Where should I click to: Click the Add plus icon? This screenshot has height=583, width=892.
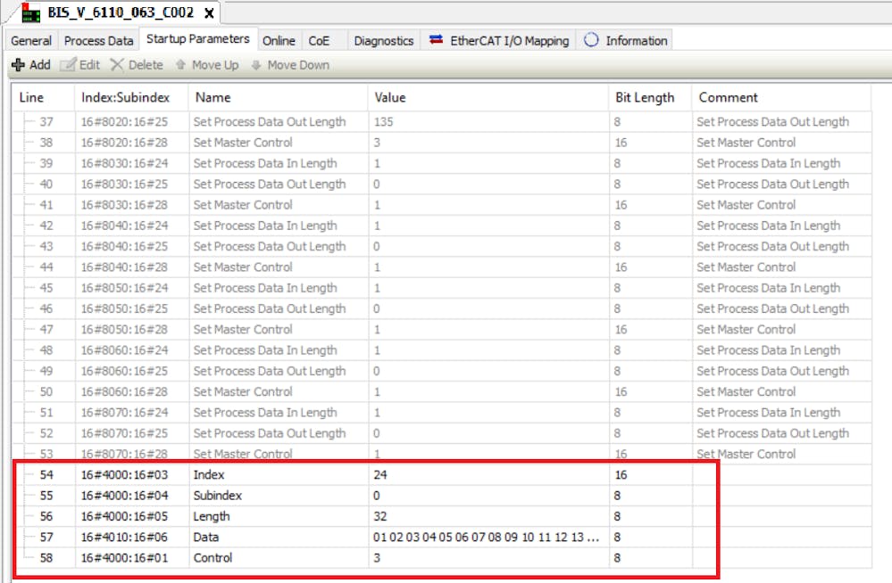pos(18,65)
